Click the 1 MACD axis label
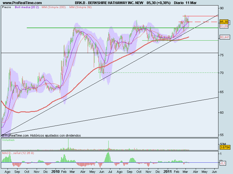 [x=221, y=154]
